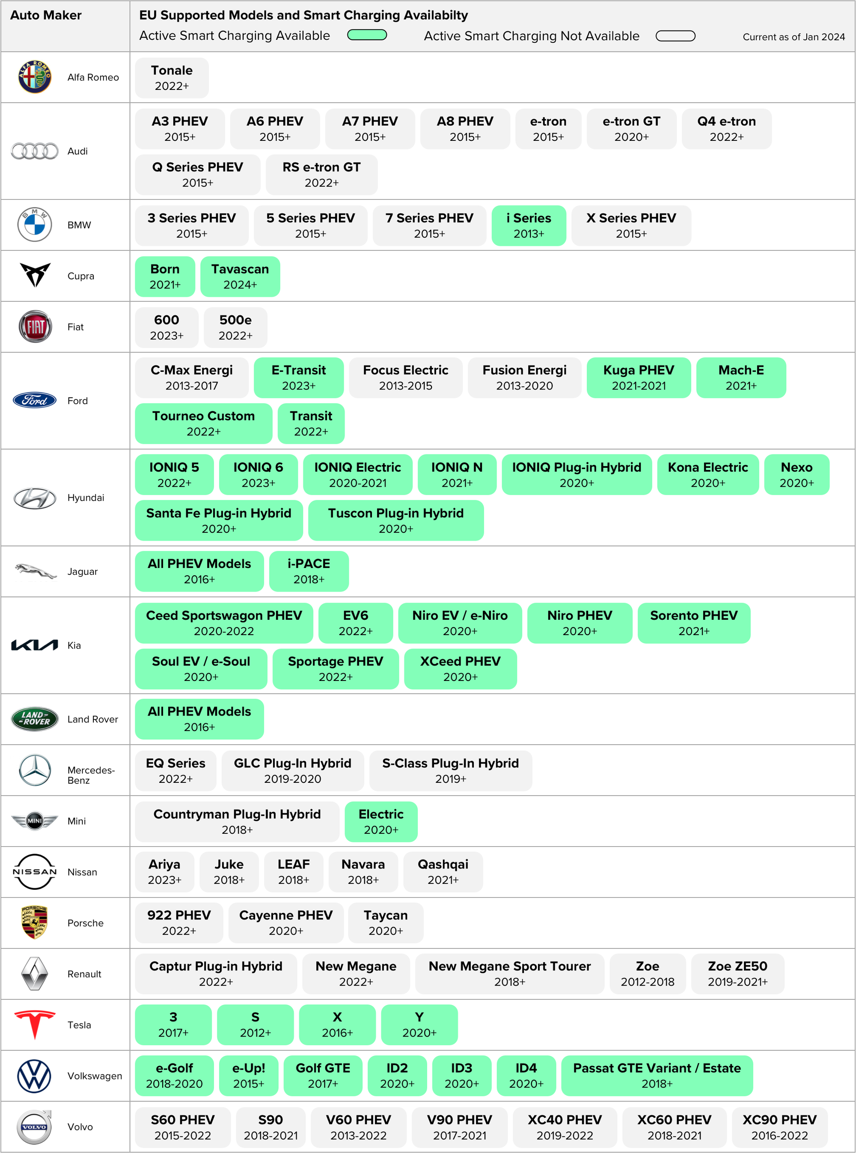Click the Porsche crest logo
Image resolution: width=856 pixels, height=1153 pixels.
tap(35, 922)
